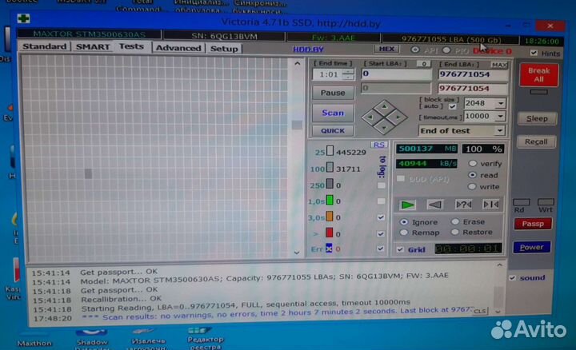
Task: Click the QUICK button
Action: (x=333, y=130)
